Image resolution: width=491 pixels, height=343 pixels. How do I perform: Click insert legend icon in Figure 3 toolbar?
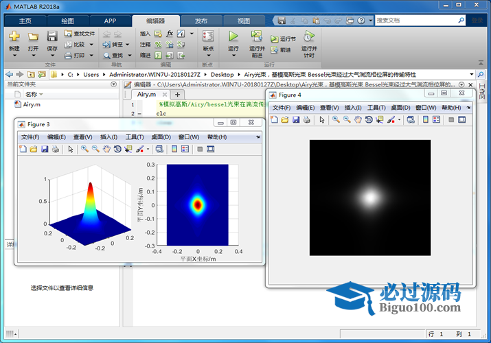click(x=185, y=149)
